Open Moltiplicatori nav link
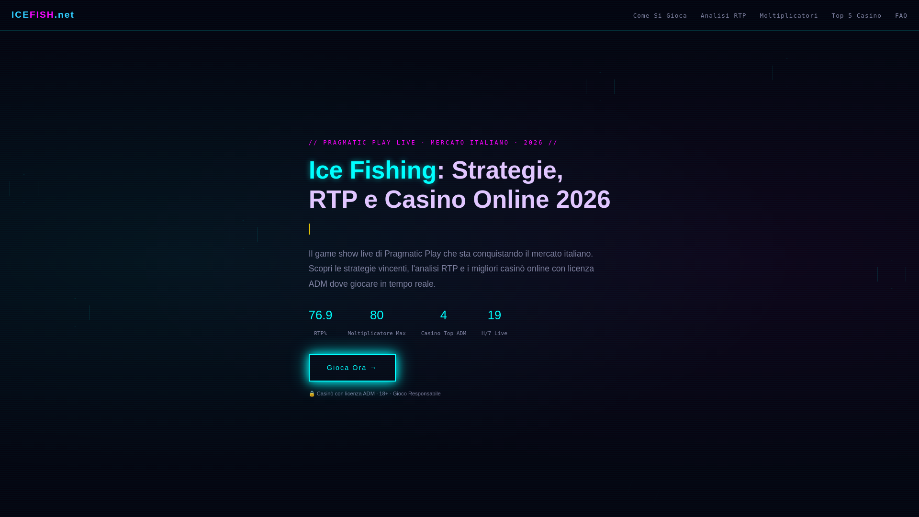 [x=789, y=16]
